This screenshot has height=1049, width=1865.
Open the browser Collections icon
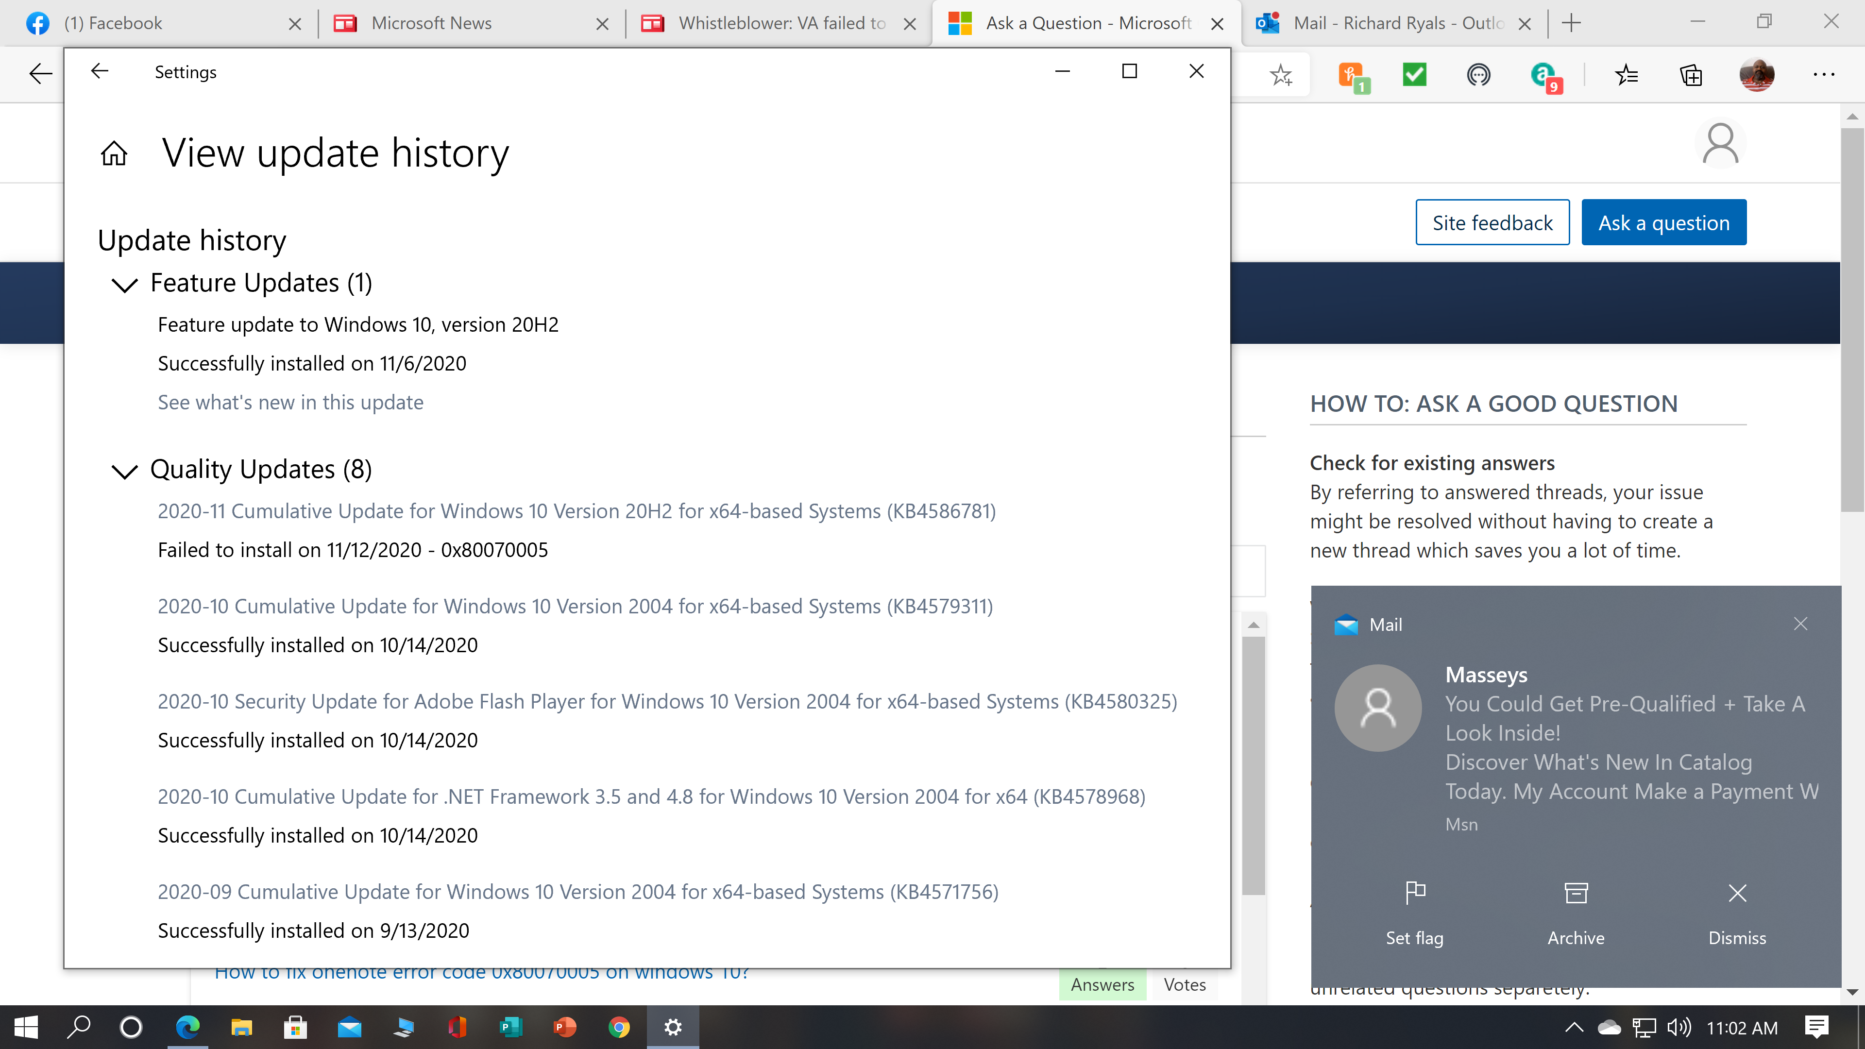click(1691, 75)
